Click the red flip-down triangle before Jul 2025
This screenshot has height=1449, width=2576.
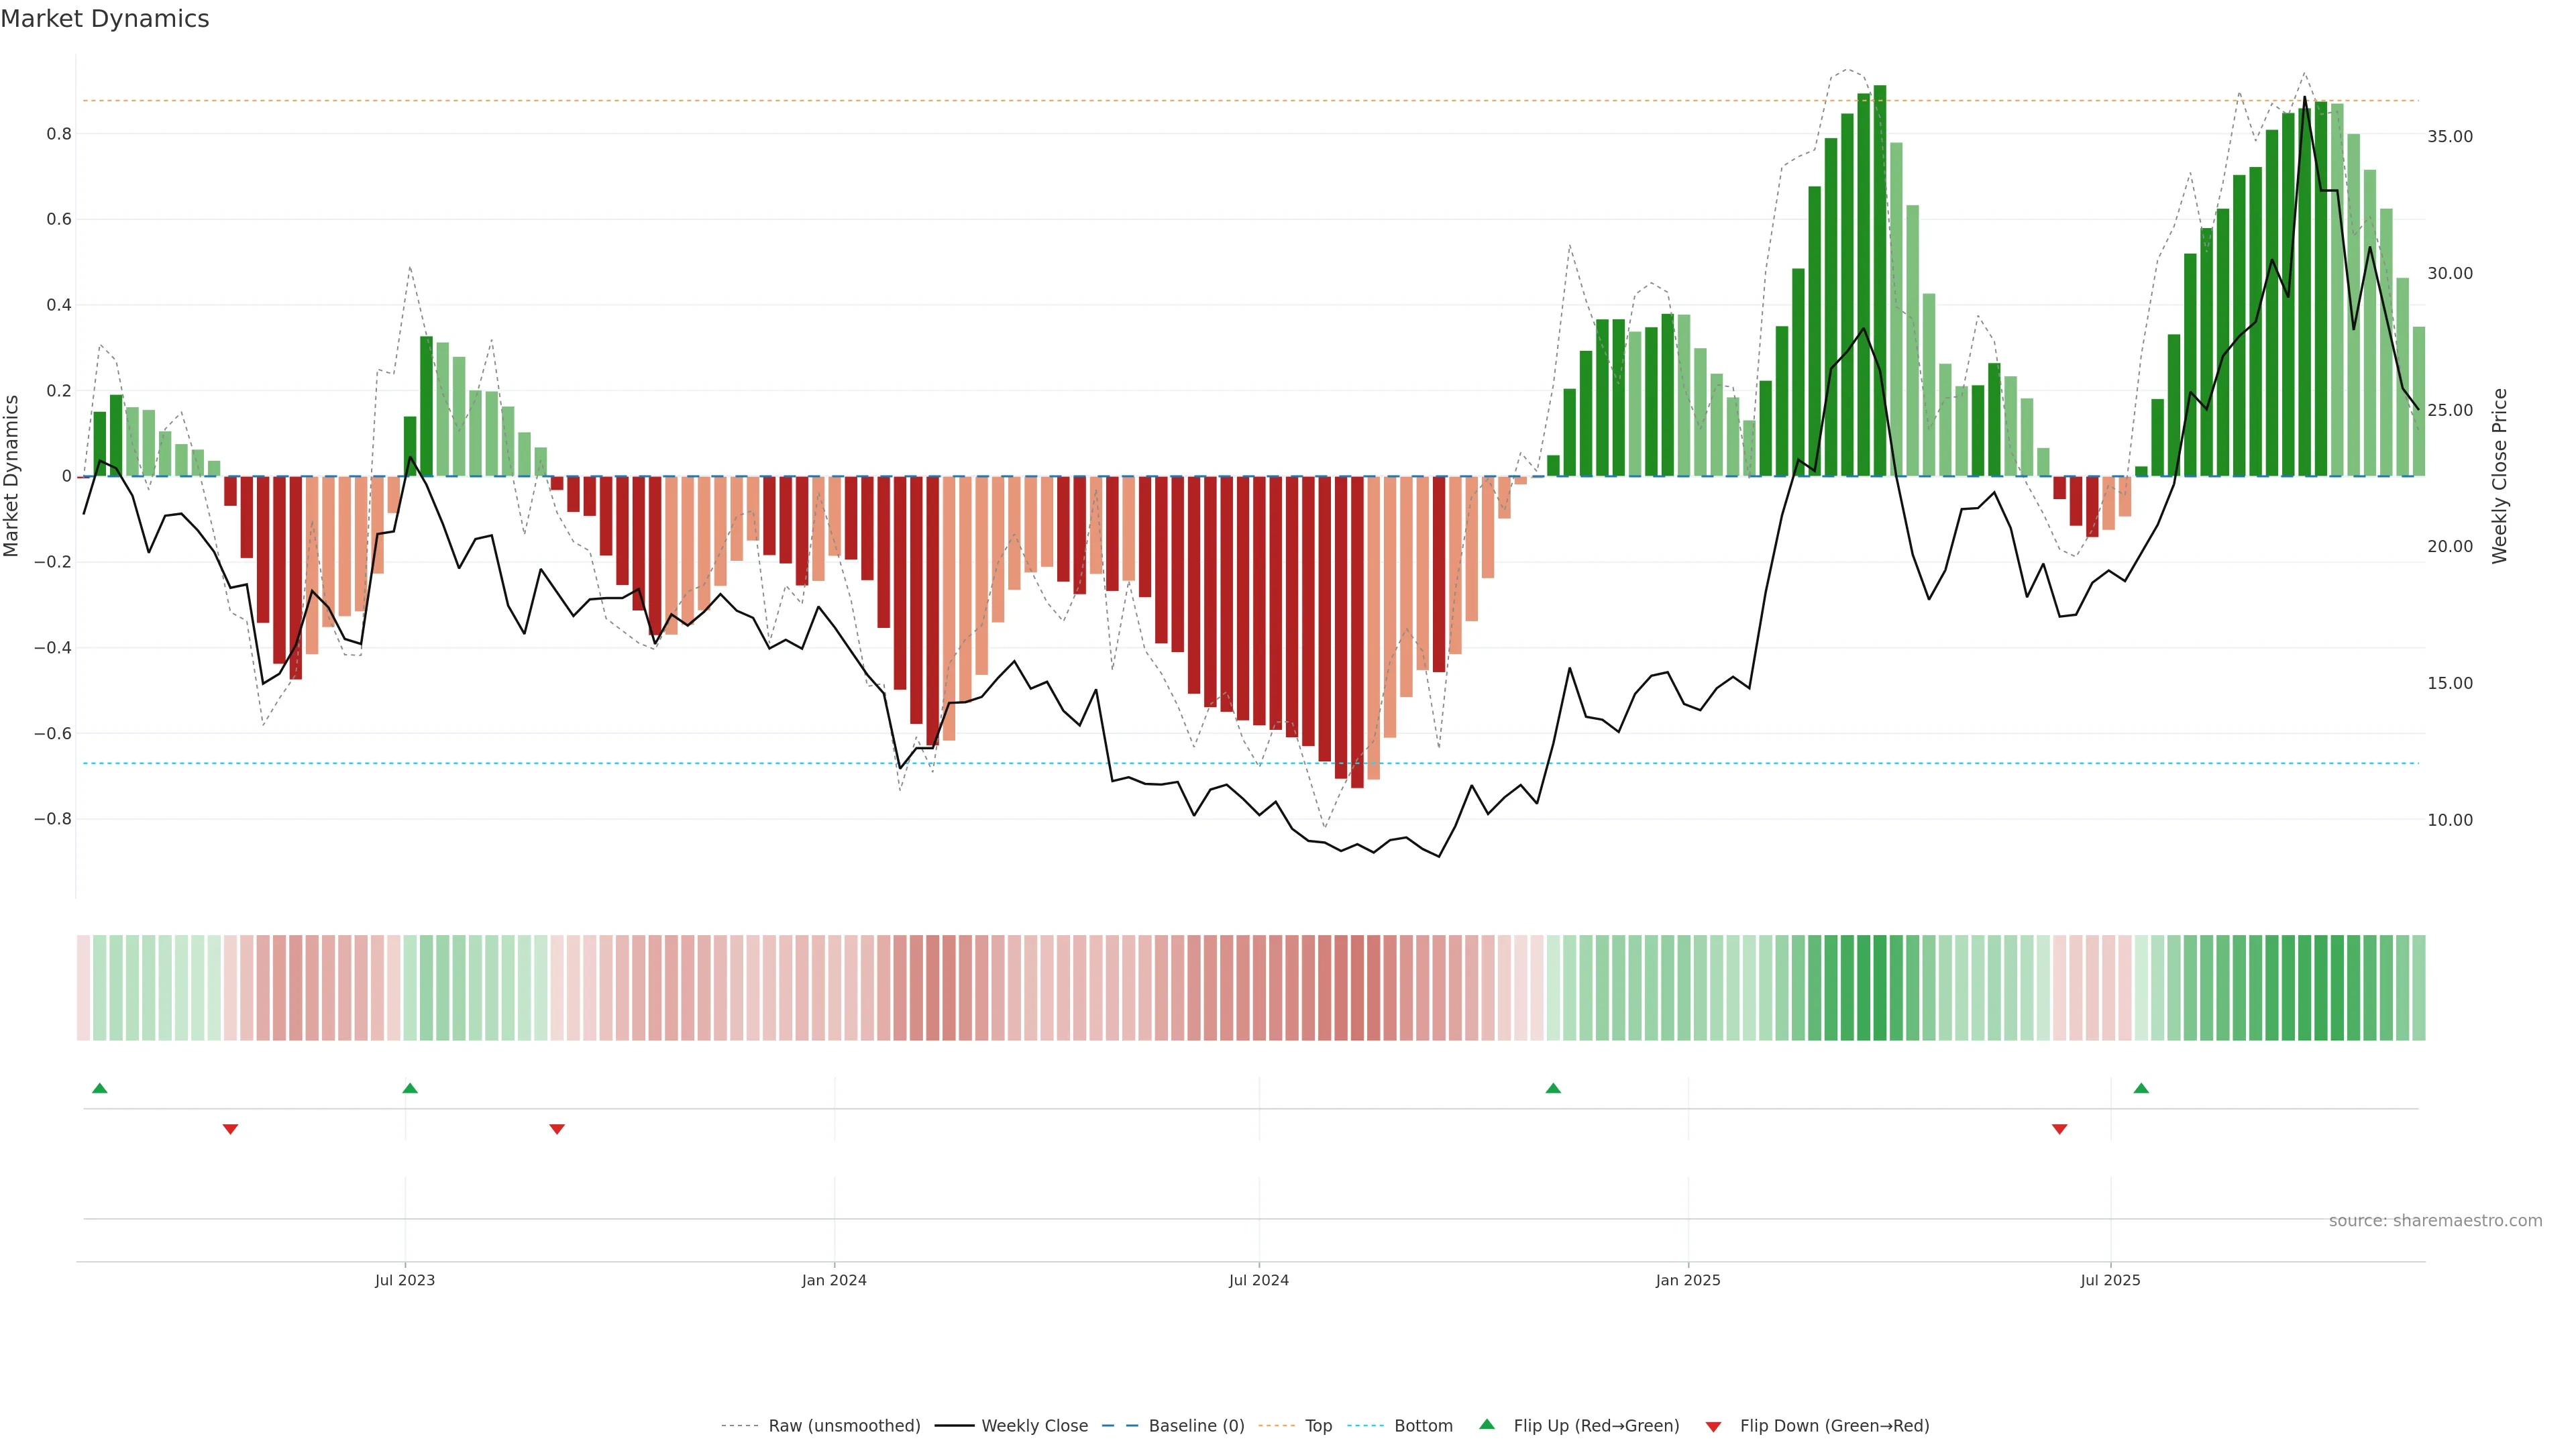click(x=2059, y=1129)
